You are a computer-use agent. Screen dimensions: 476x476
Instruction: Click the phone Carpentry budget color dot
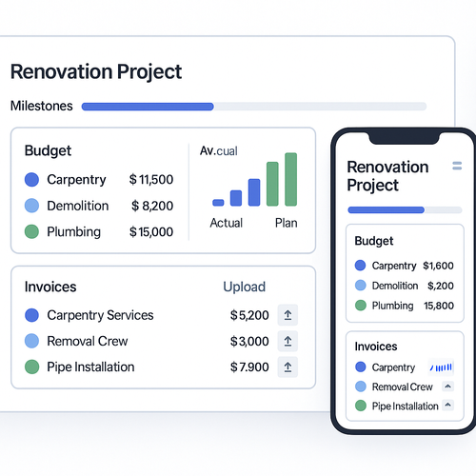click(x=360, y=266)
